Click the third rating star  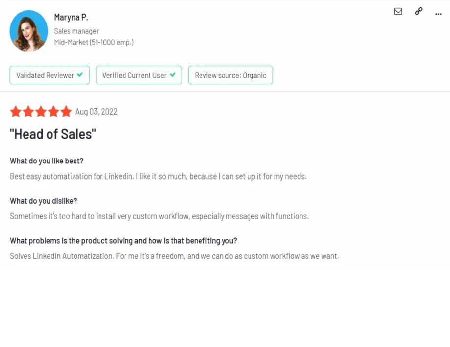[x=41, y=112]
